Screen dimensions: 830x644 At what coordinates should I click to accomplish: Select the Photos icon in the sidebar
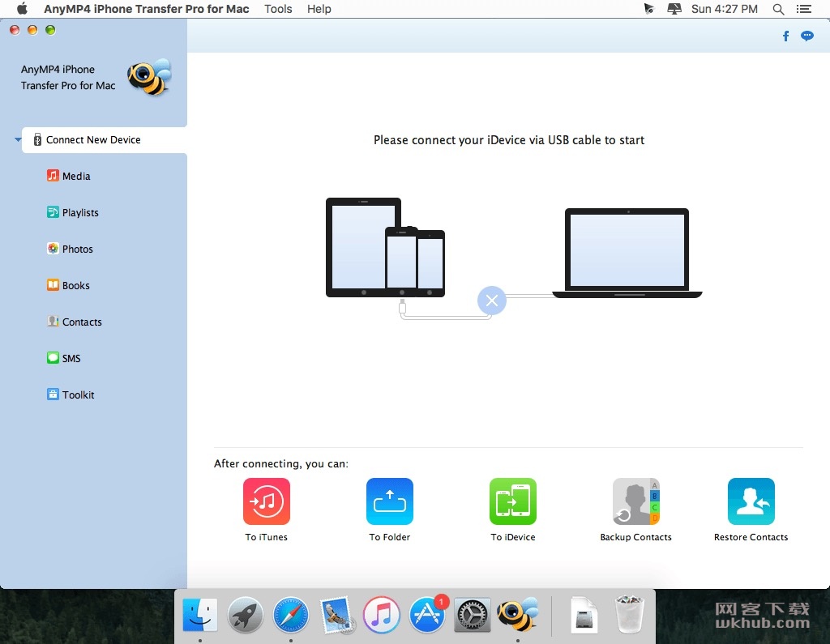[x=53, y=249]
